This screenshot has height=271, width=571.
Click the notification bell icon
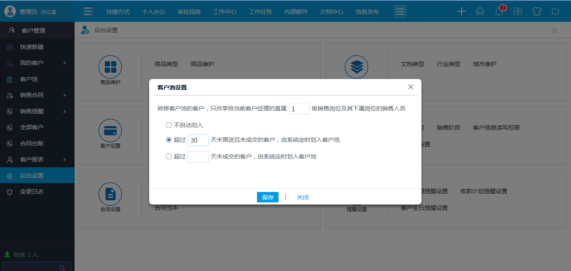coord(499,12)
